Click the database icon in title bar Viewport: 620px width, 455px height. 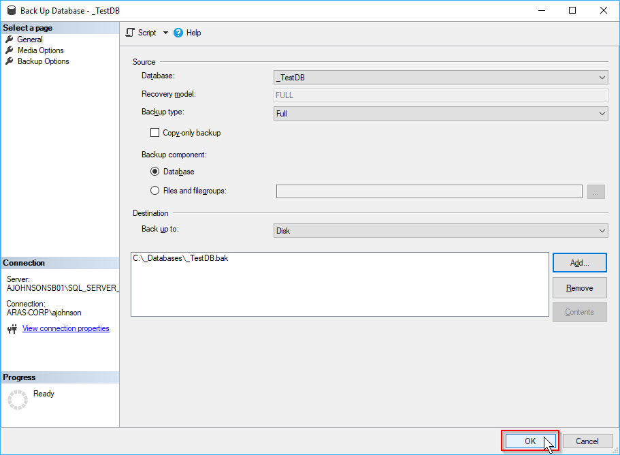click(10, 10)
